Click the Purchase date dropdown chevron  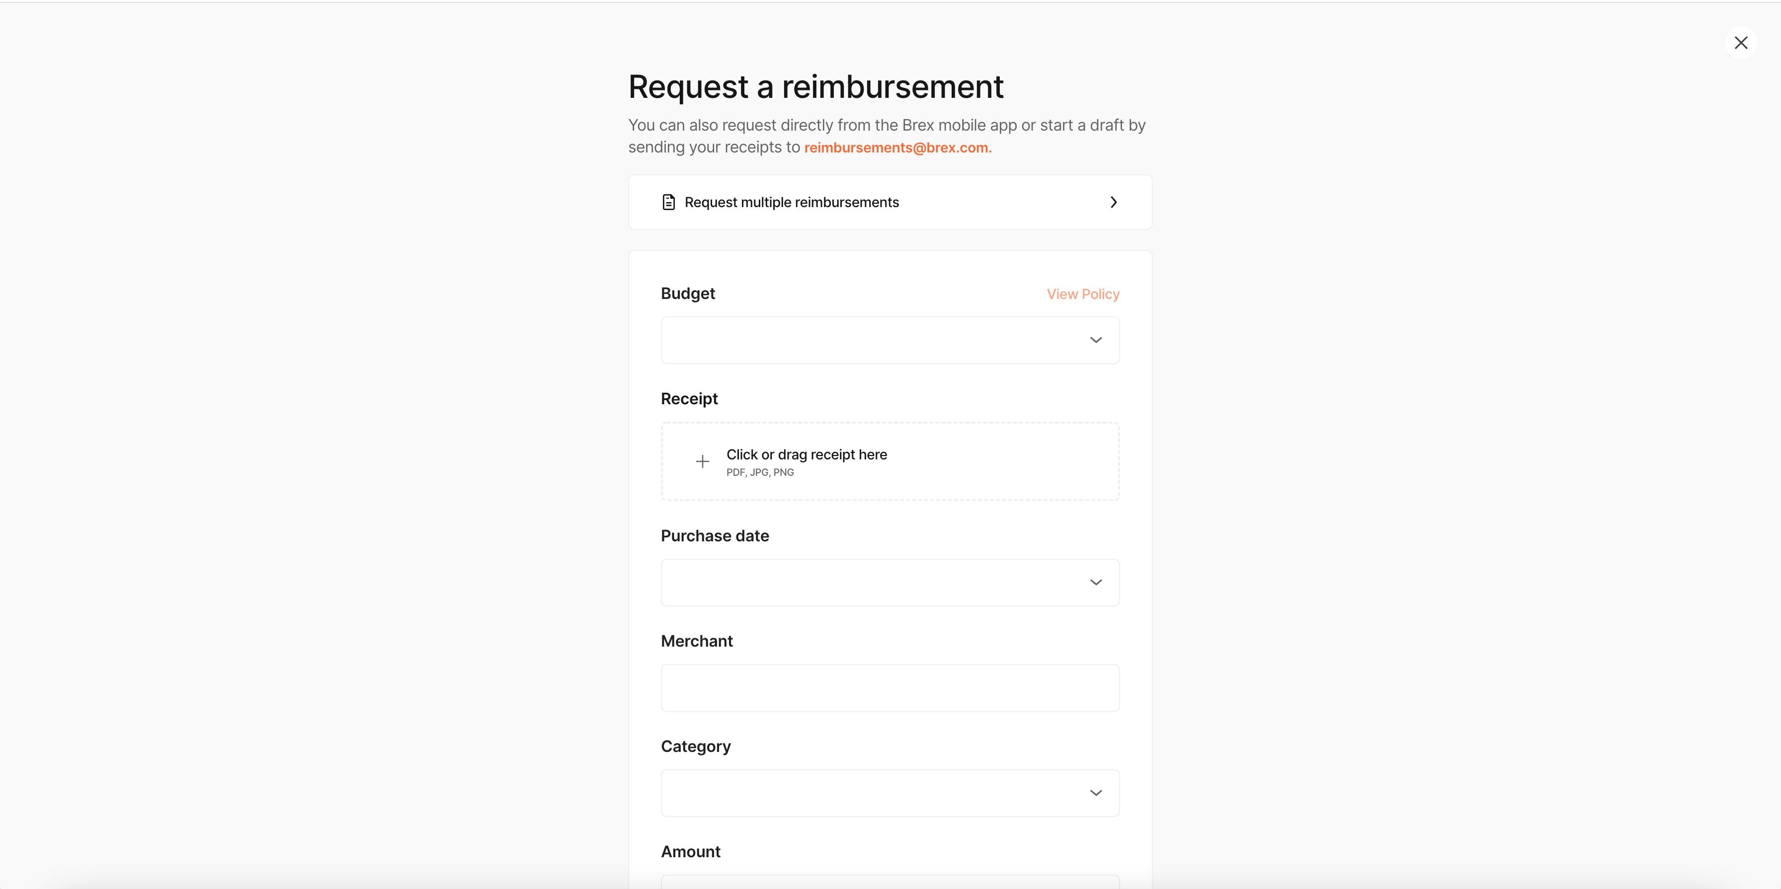coord(1096,582)
